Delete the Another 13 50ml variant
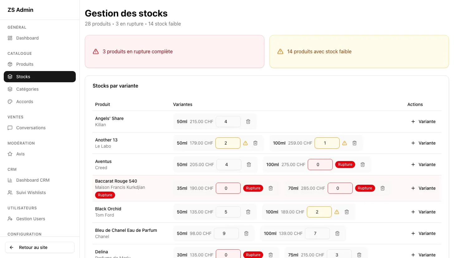Screen dimensions: 454x258 point(255,143)
